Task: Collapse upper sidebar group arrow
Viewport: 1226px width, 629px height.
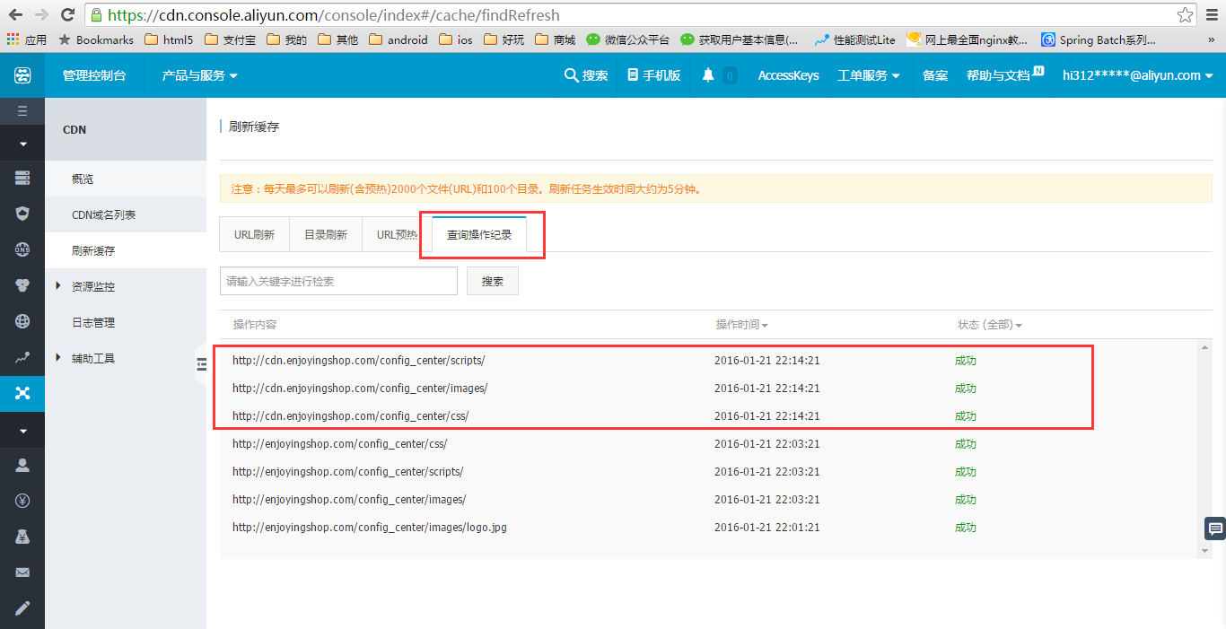Action: 22,144
